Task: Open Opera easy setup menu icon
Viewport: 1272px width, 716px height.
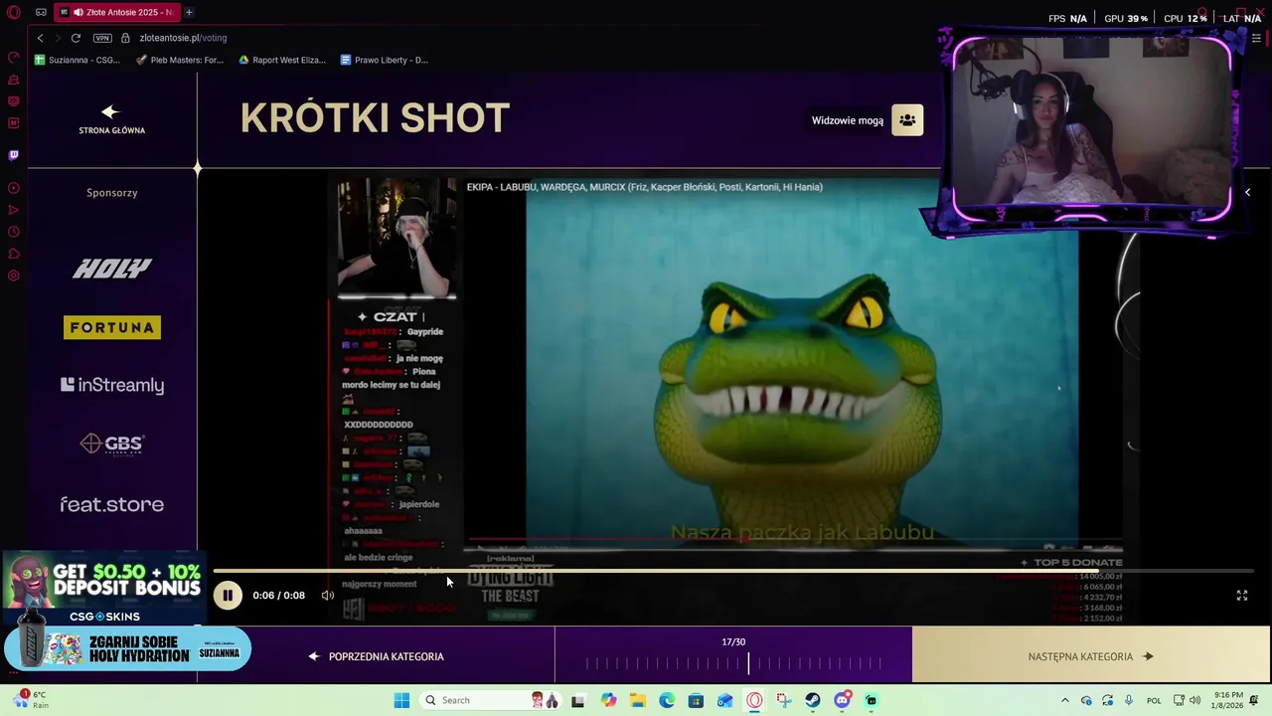Action: [1256, 38]
